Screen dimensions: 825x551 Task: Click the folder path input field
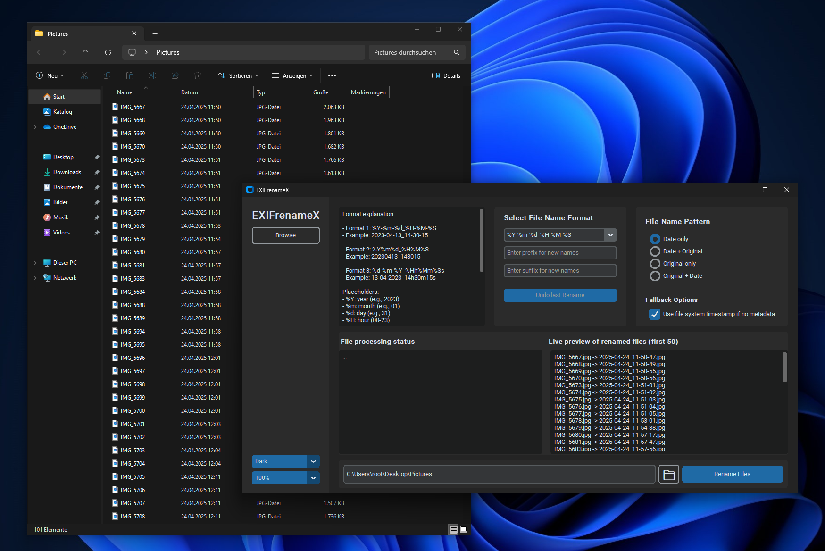pos(500,474)
